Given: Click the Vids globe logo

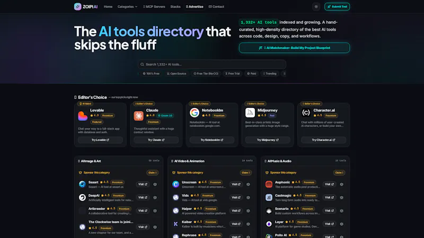Looking at the screenshot, I should (175, 197).
